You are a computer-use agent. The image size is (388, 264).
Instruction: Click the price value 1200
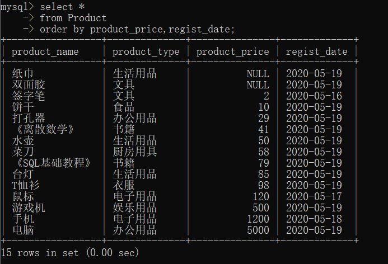point(258,219)
